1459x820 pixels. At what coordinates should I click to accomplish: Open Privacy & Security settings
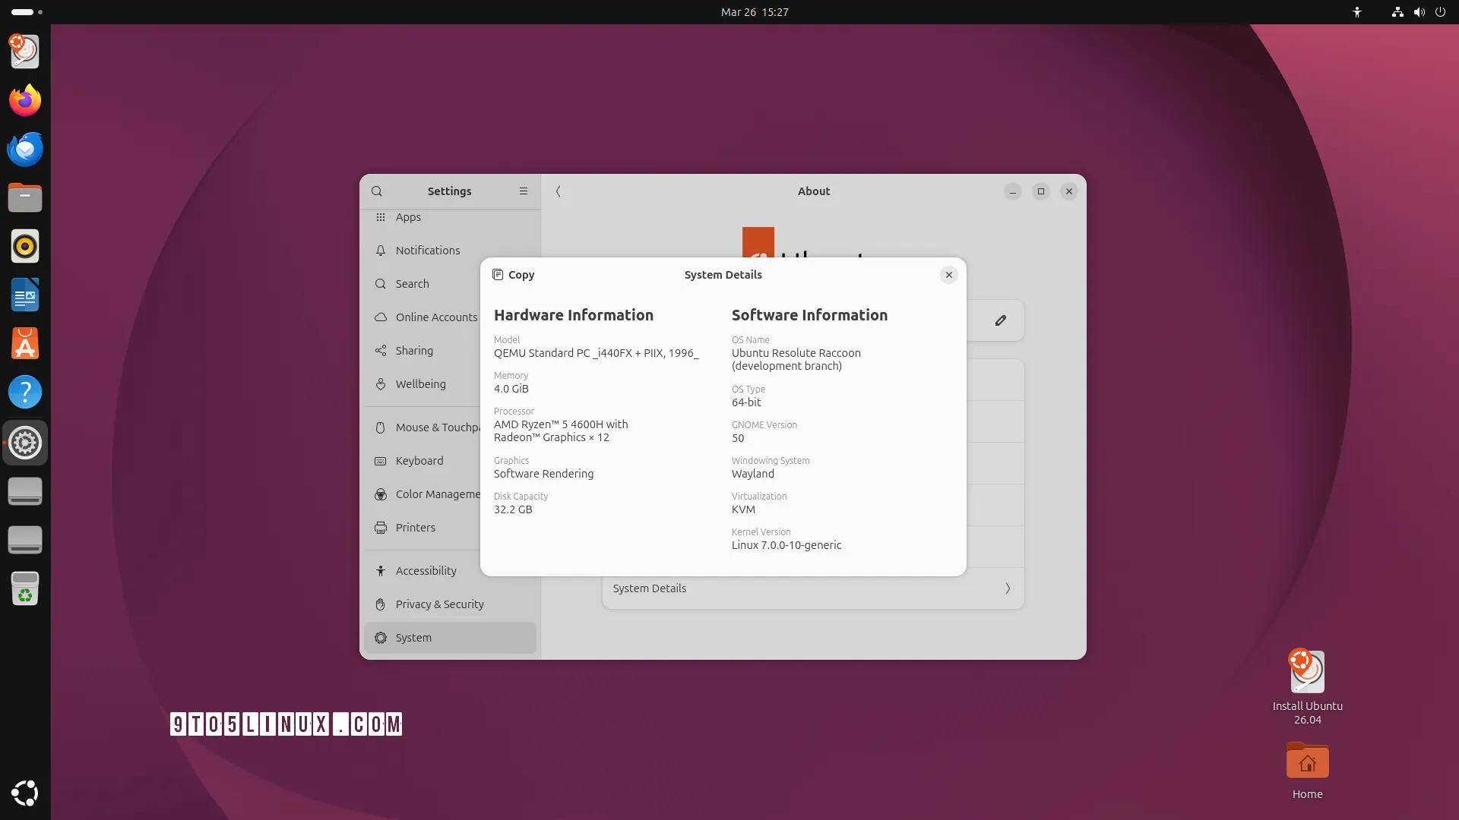coord(439,604)
